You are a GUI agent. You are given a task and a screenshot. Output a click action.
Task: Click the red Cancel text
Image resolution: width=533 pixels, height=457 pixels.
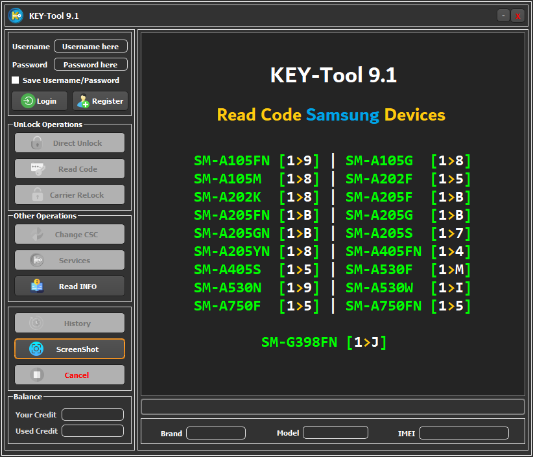(77, 375)
